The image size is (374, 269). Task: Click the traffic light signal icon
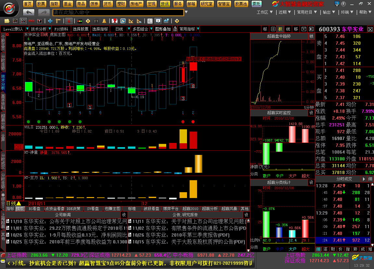[80, 21]
